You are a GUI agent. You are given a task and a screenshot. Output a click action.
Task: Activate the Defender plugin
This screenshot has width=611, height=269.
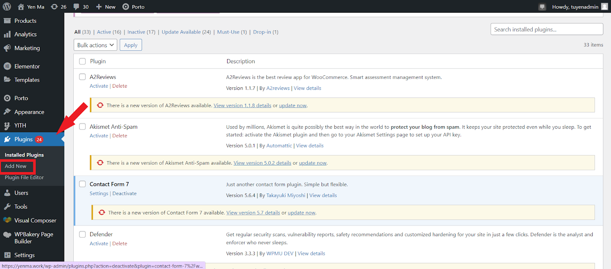coord(99,243)
